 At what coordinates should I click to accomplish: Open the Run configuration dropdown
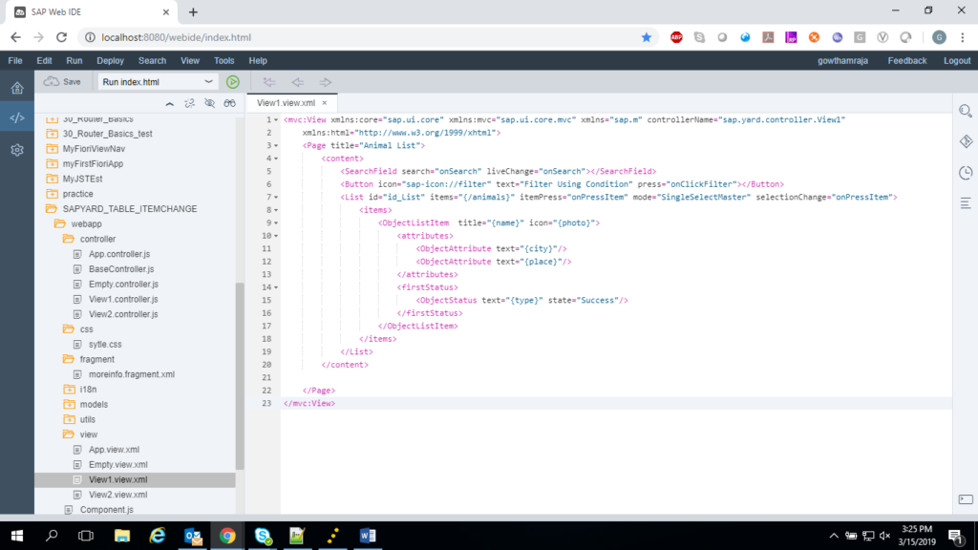158,82
